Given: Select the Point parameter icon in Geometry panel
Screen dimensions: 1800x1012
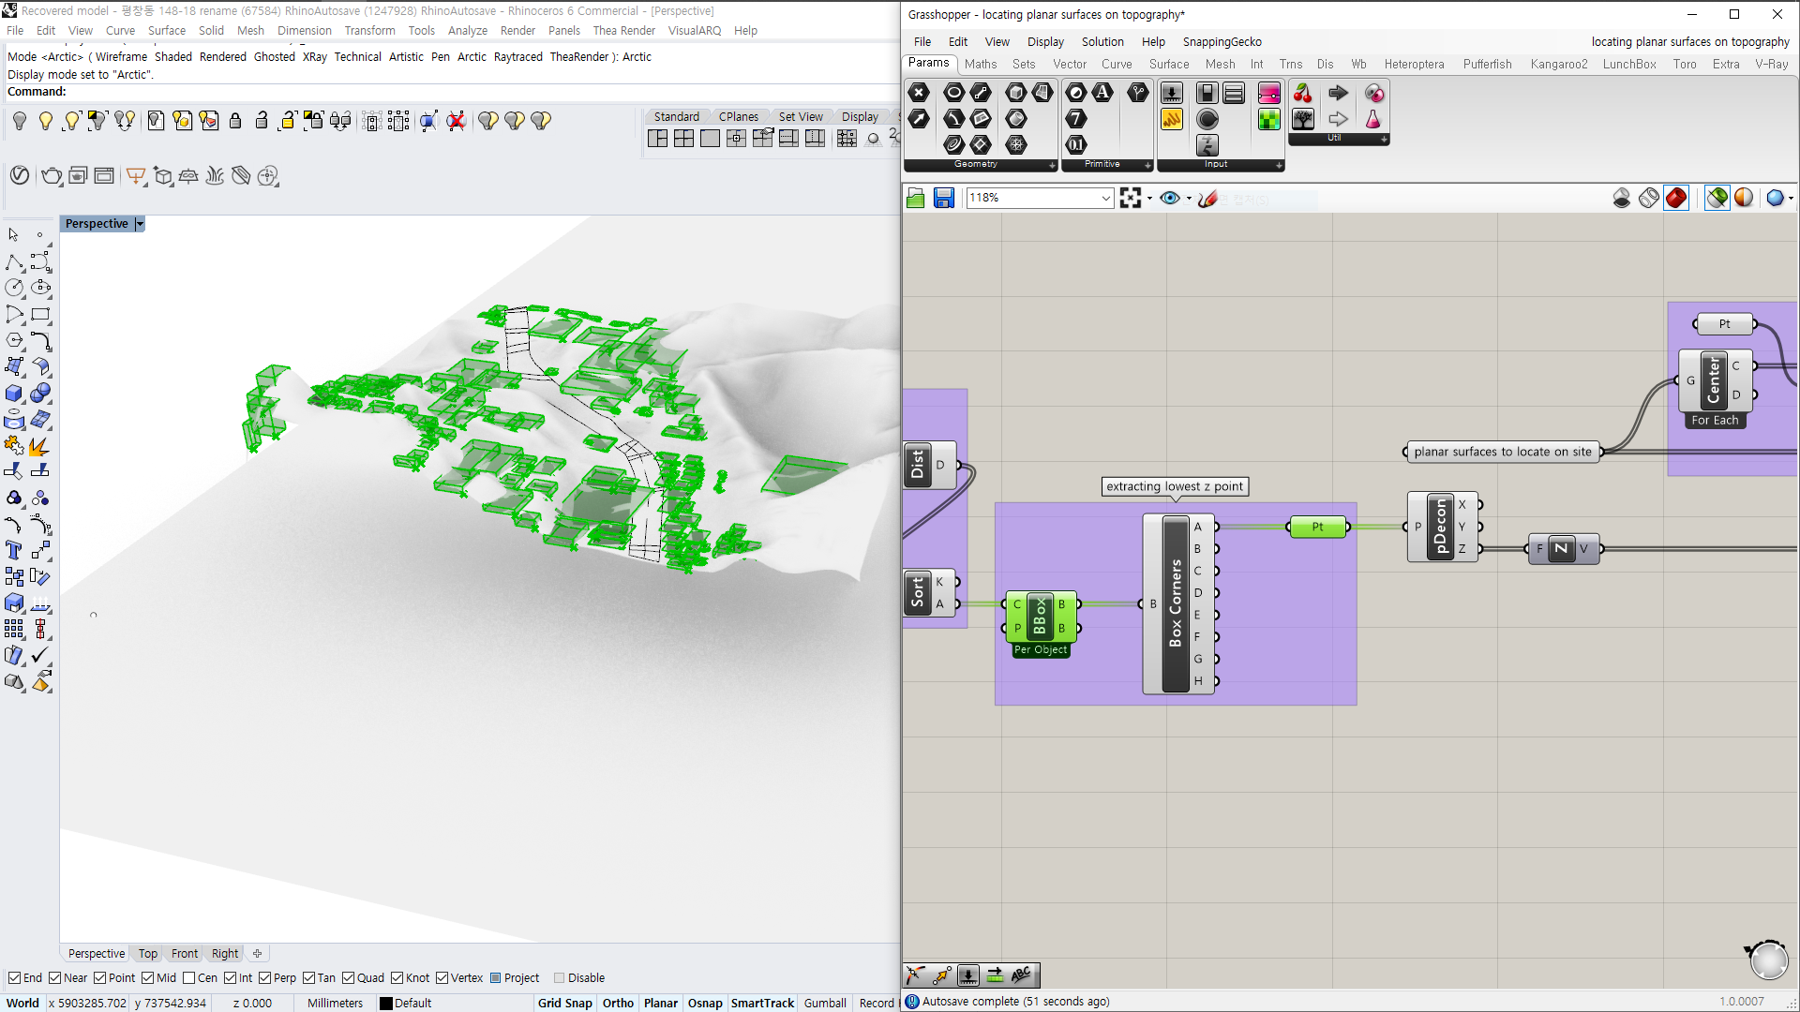Looking at the screenshot, I should [919, 92].
